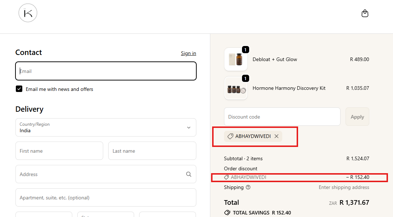393x217 pixels.
Task: Click the Hormone Harmony Discovery Kit thumbnail
Action: point(236,88)
